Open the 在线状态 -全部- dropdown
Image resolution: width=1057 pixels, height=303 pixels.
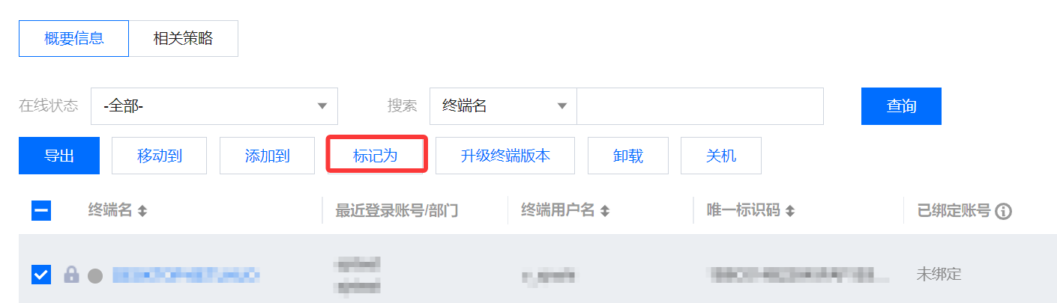coord(214,106)
